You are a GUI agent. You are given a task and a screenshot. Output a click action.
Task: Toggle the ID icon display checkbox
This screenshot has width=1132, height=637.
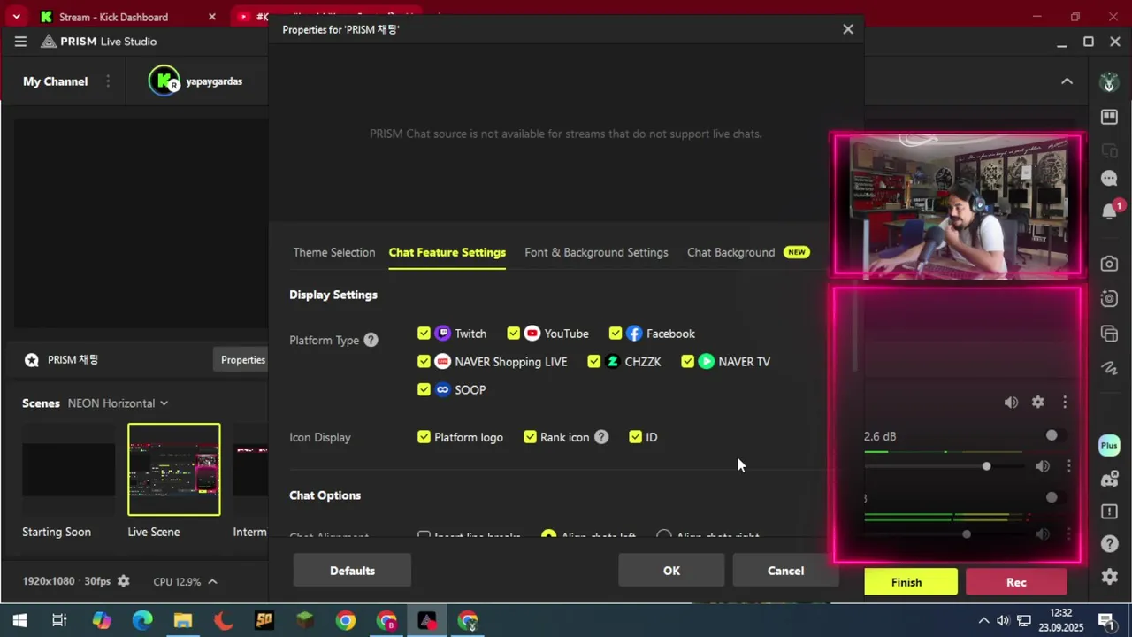click(x=635, y=437)
